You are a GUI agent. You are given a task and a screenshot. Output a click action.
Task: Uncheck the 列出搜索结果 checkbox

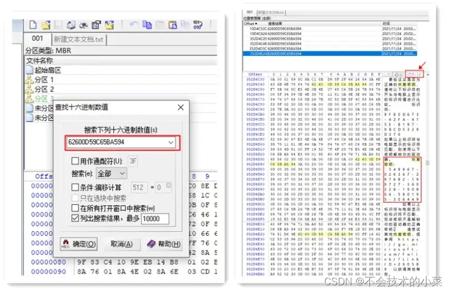coord(75,218)
